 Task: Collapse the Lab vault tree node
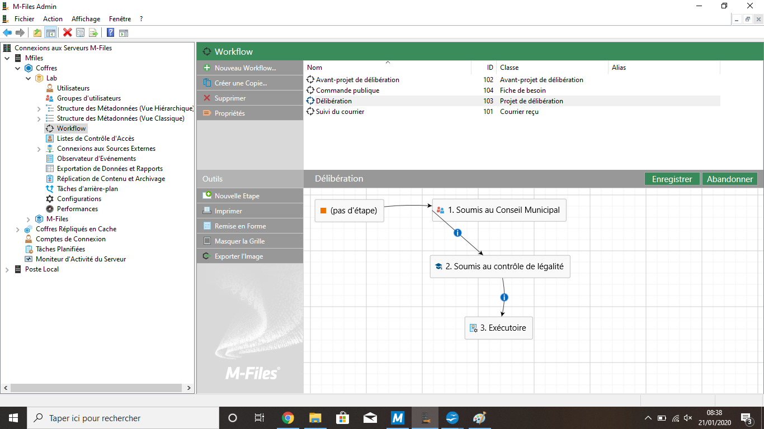pyautogui.click(x=29, y=78)
